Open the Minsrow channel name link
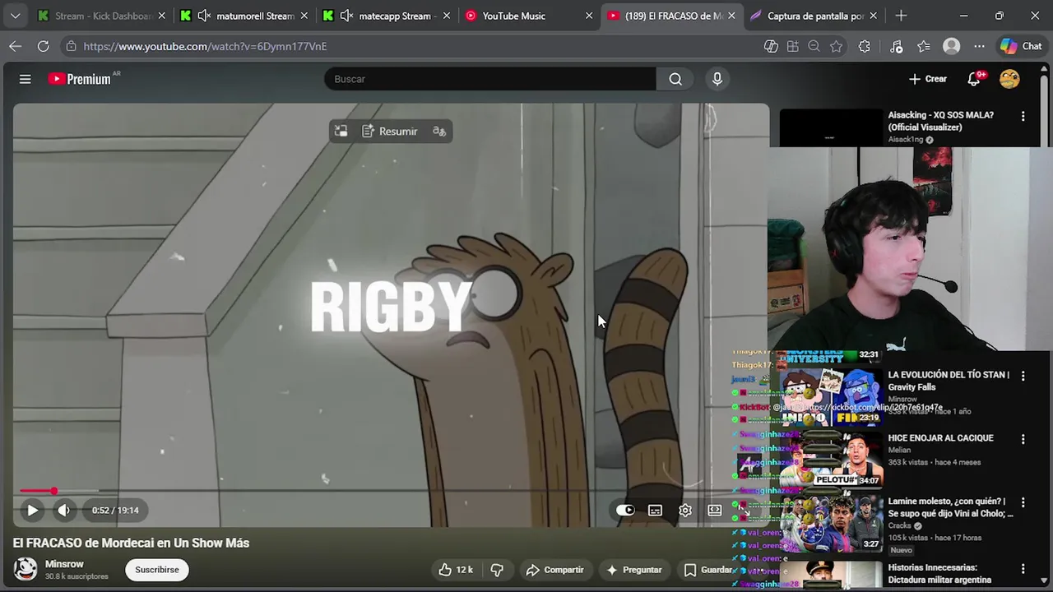The image size is (1053, 592). click(x=64, y=564)
